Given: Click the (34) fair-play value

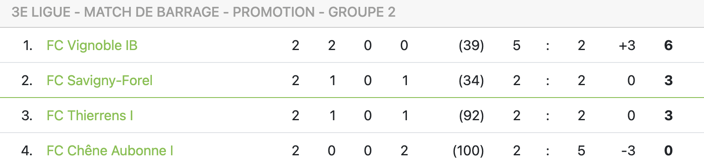Looking at the screenshot, I should point(471,80).
